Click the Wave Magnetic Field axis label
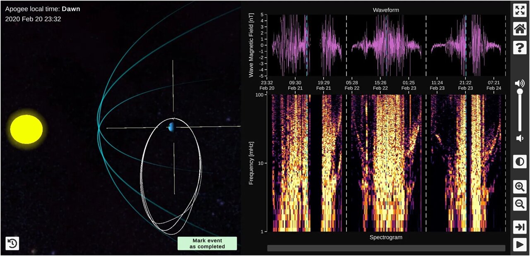530x256 pixels. (x=251, y=45)
